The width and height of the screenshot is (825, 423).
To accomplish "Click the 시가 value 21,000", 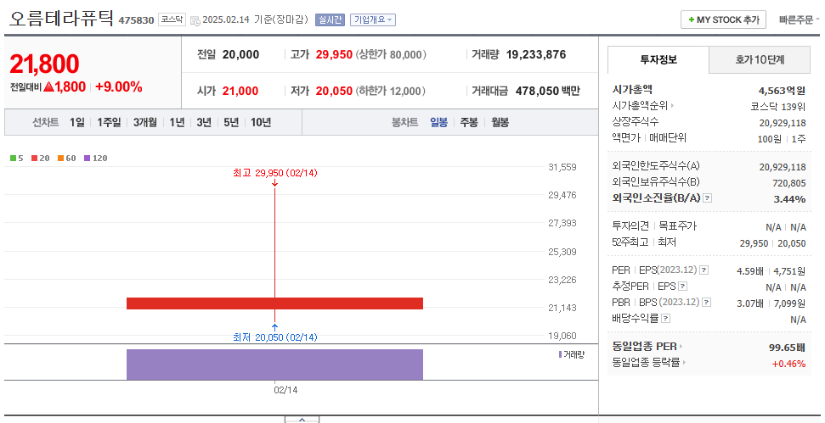I will pos(240,91).
